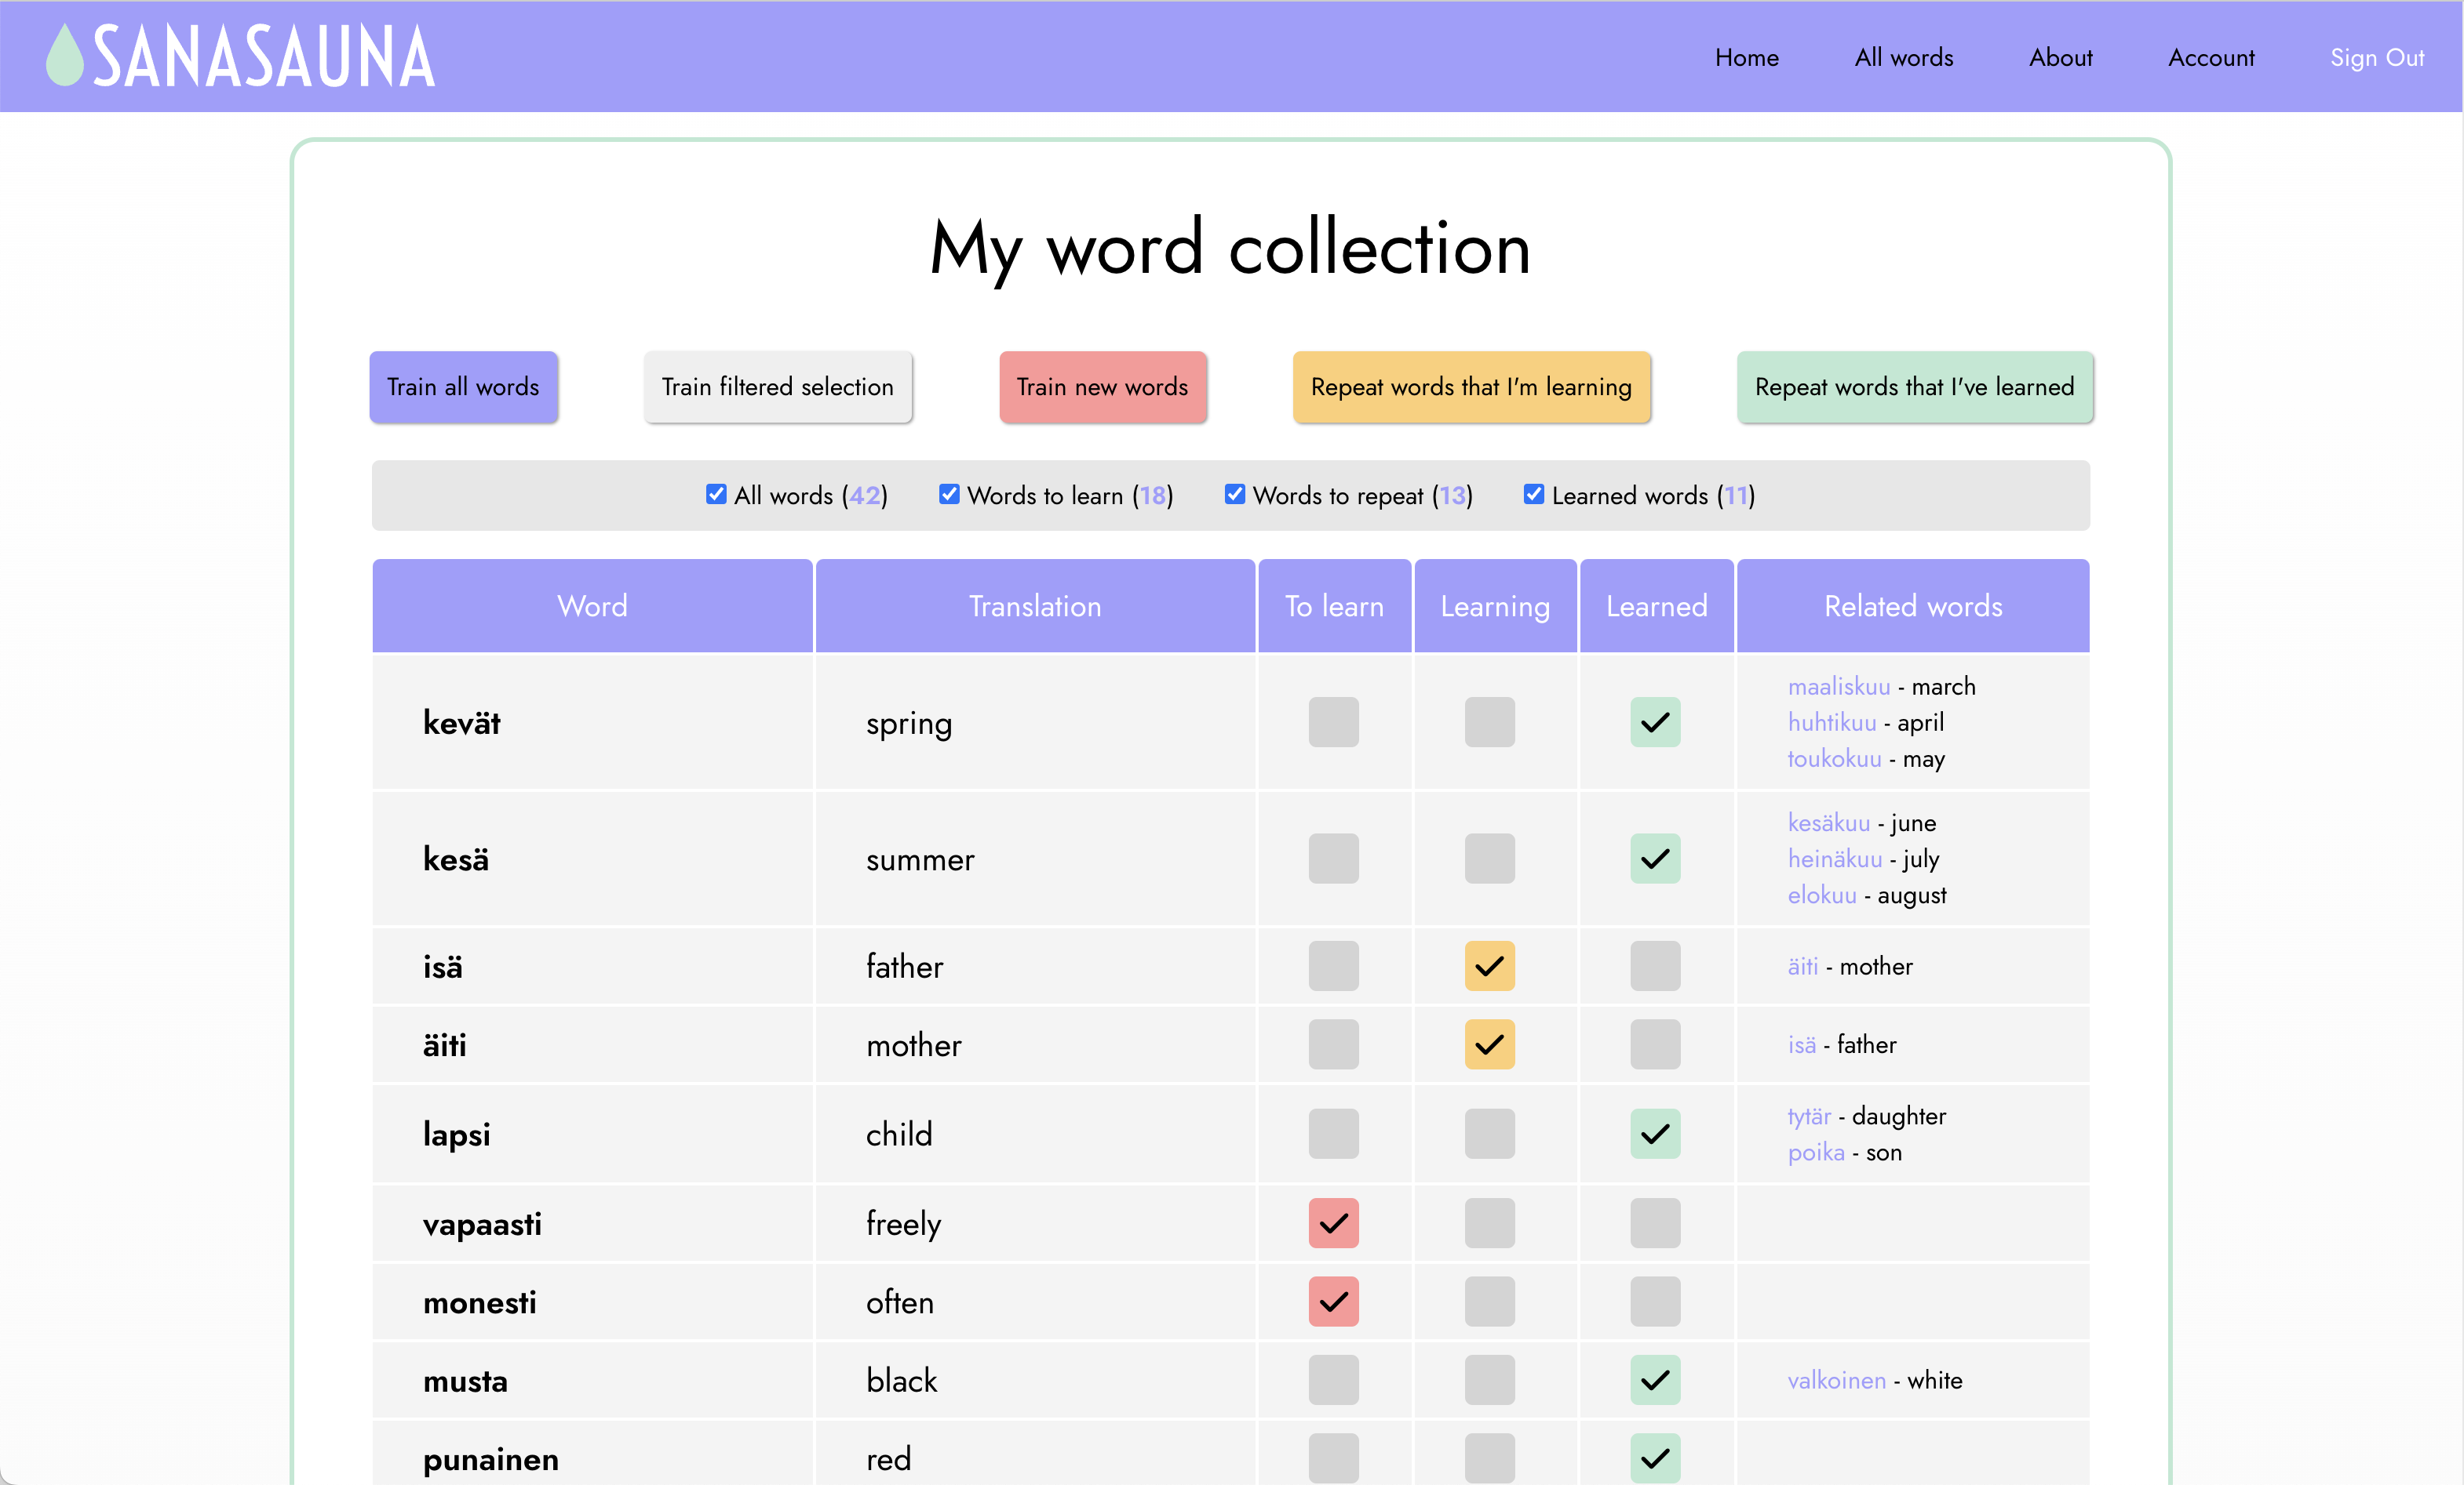Image resolution: width=2464 pixels, height=1485 pixels.
Task: Toggle the Words to learn filter
Action: [x=949, y=495]
